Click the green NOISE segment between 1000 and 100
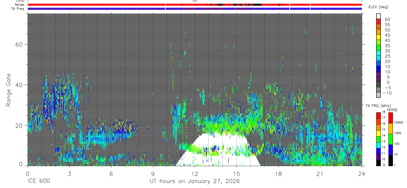This screenshot has height=188, width=407. (390, 139)
